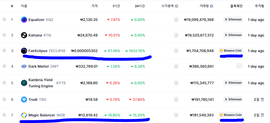Click the blank blockchain badge for Dark Matter
The width and height of the screenshot is (270, 123).
tap(240, 66)
